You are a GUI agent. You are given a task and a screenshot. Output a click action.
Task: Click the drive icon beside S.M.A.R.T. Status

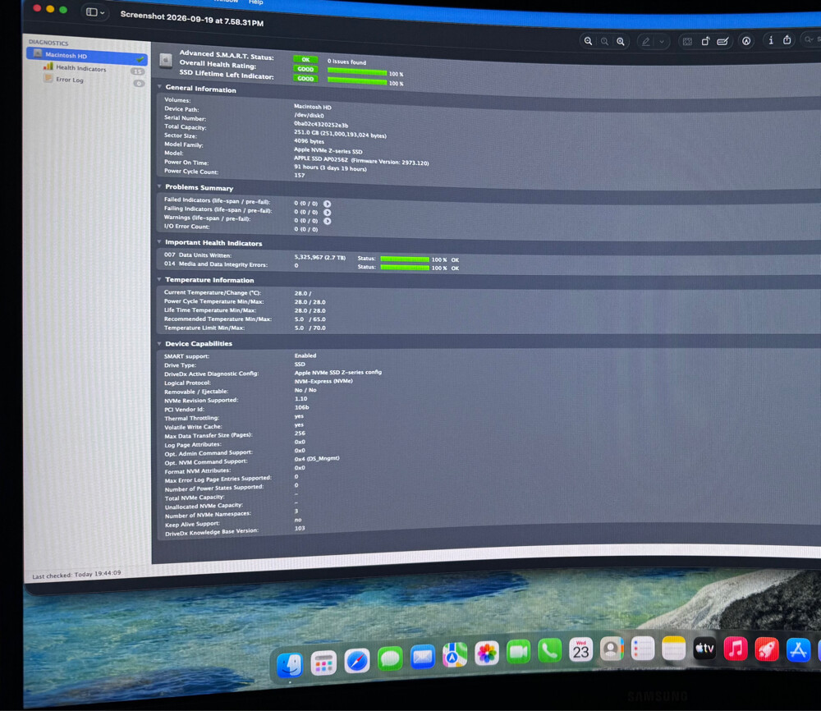coord(166,61)
